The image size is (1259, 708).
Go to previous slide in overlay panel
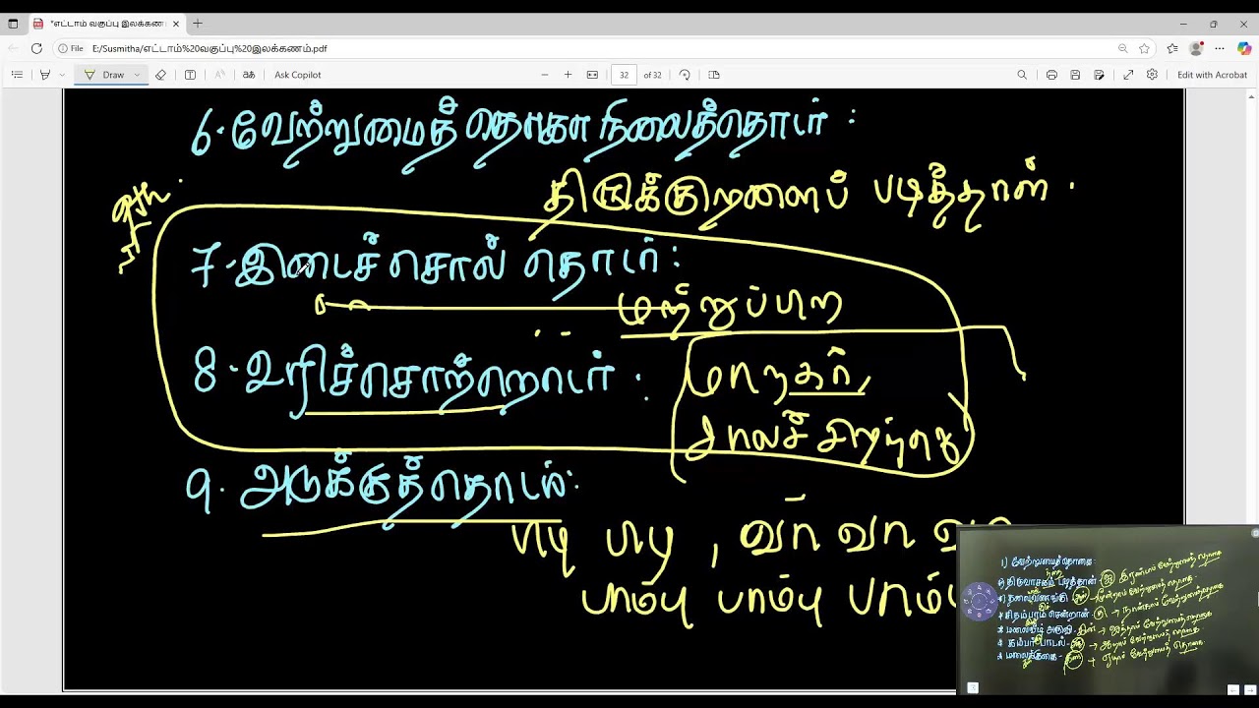[1233, 689]
